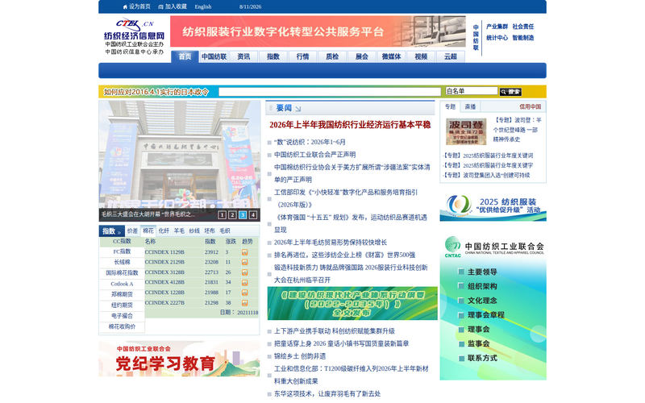645x403 pixels.
Task: Show slide 2 in image carousel
Action: tap(232, 214)
